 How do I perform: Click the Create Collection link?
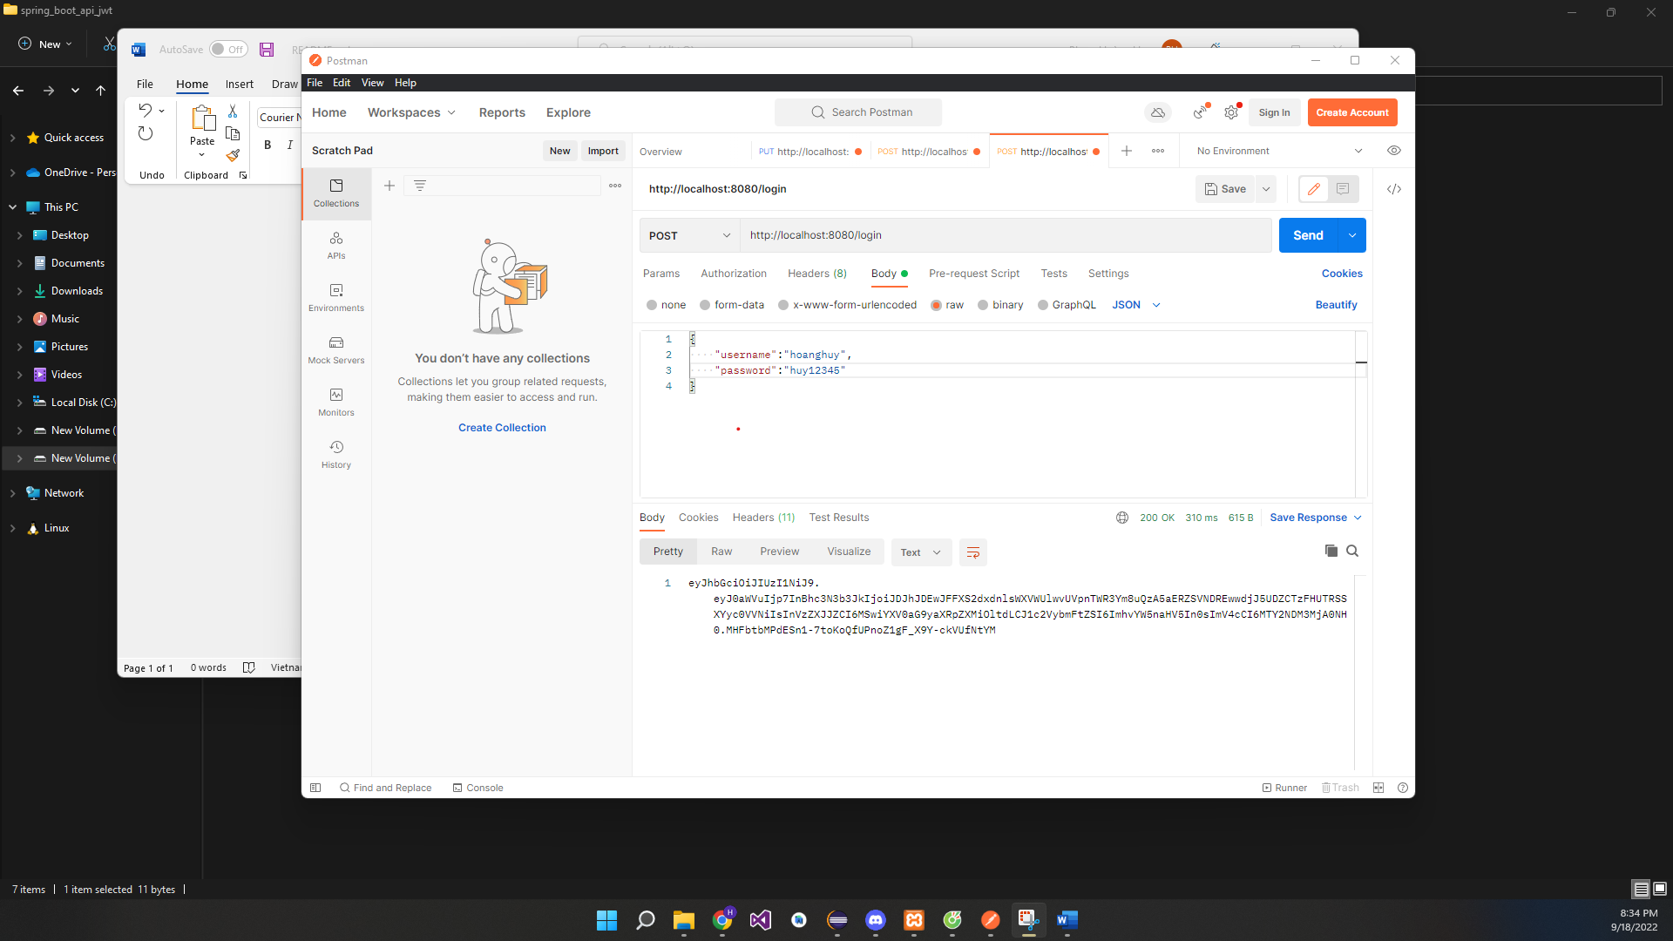click(502, 427)
